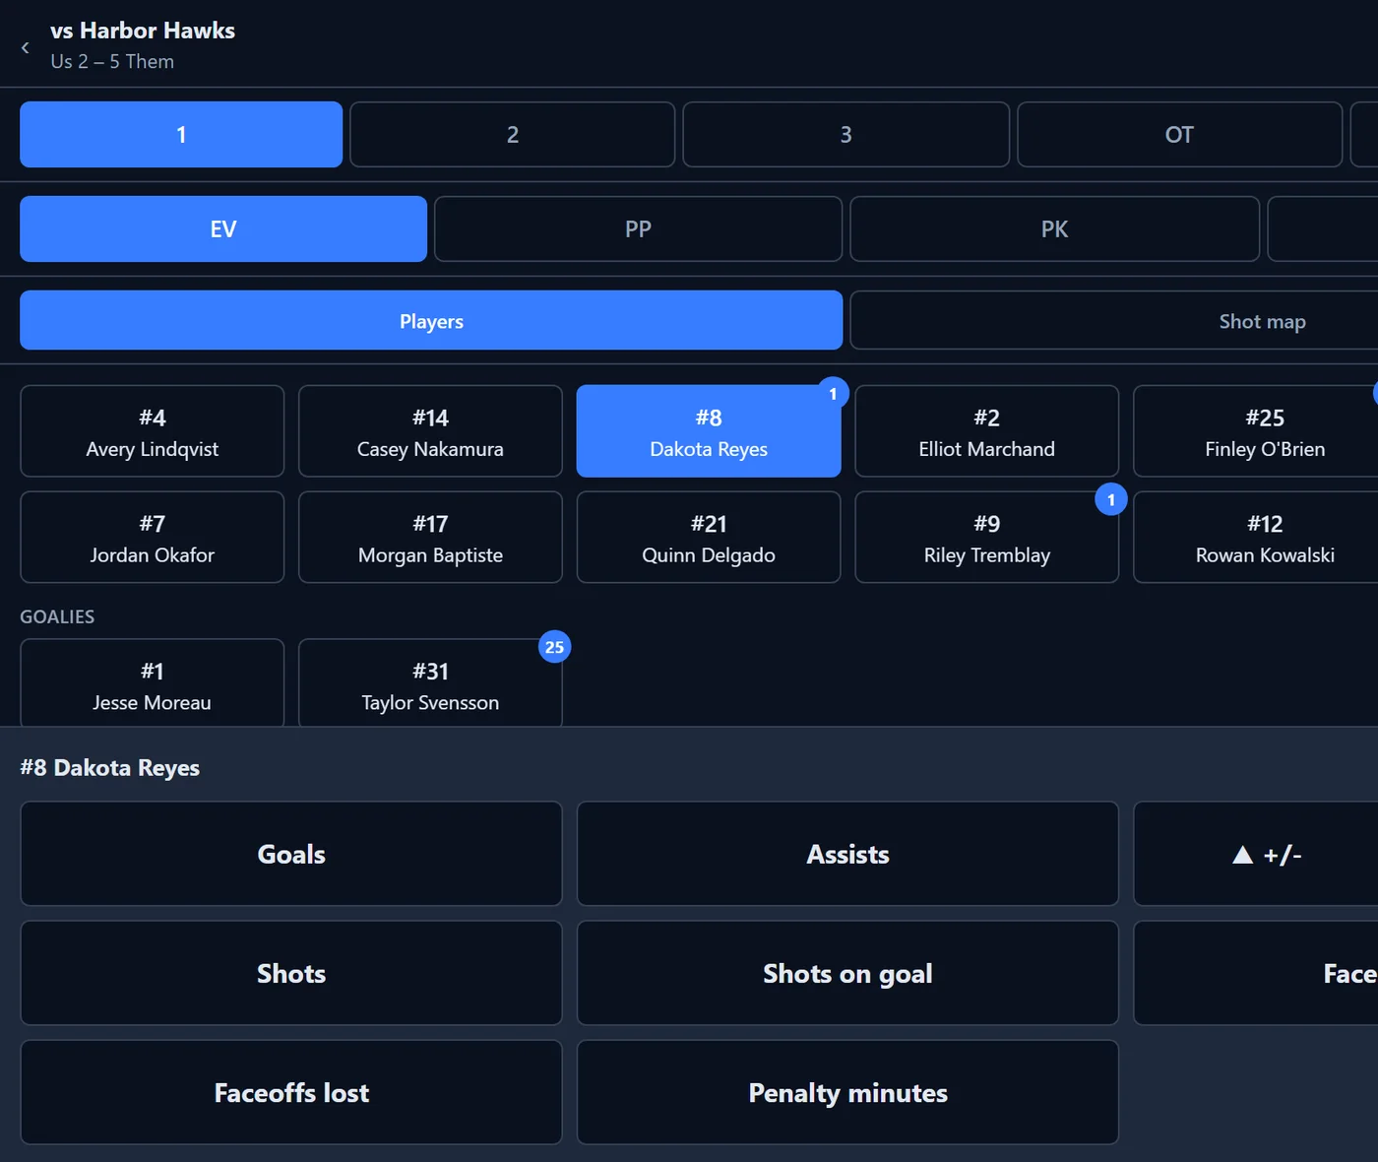The height and width of the screenshot is (1162, 1378).
Task: Open the Players view tab
Action: (431, 321)
